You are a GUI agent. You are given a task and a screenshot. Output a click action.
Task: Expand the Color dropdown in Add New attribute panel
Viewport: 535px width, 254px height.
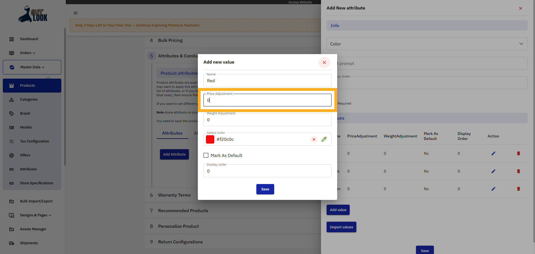521,44
